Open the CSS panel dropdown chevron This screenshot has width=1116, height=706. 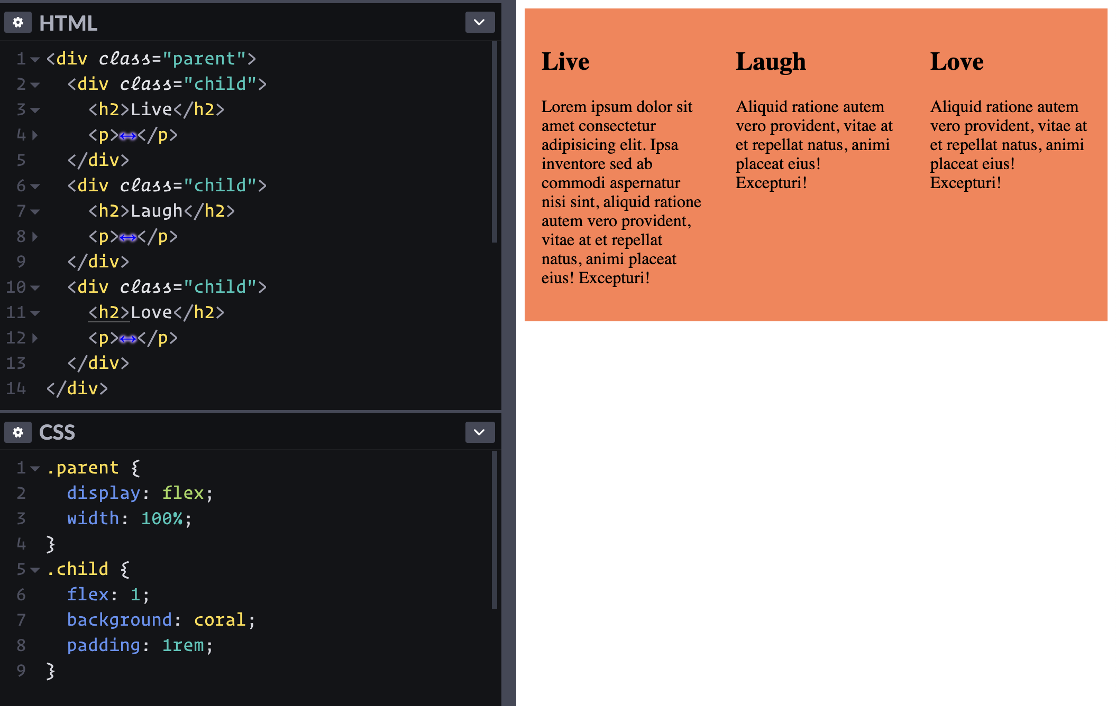pyautogui.click(x=480, y=432)
